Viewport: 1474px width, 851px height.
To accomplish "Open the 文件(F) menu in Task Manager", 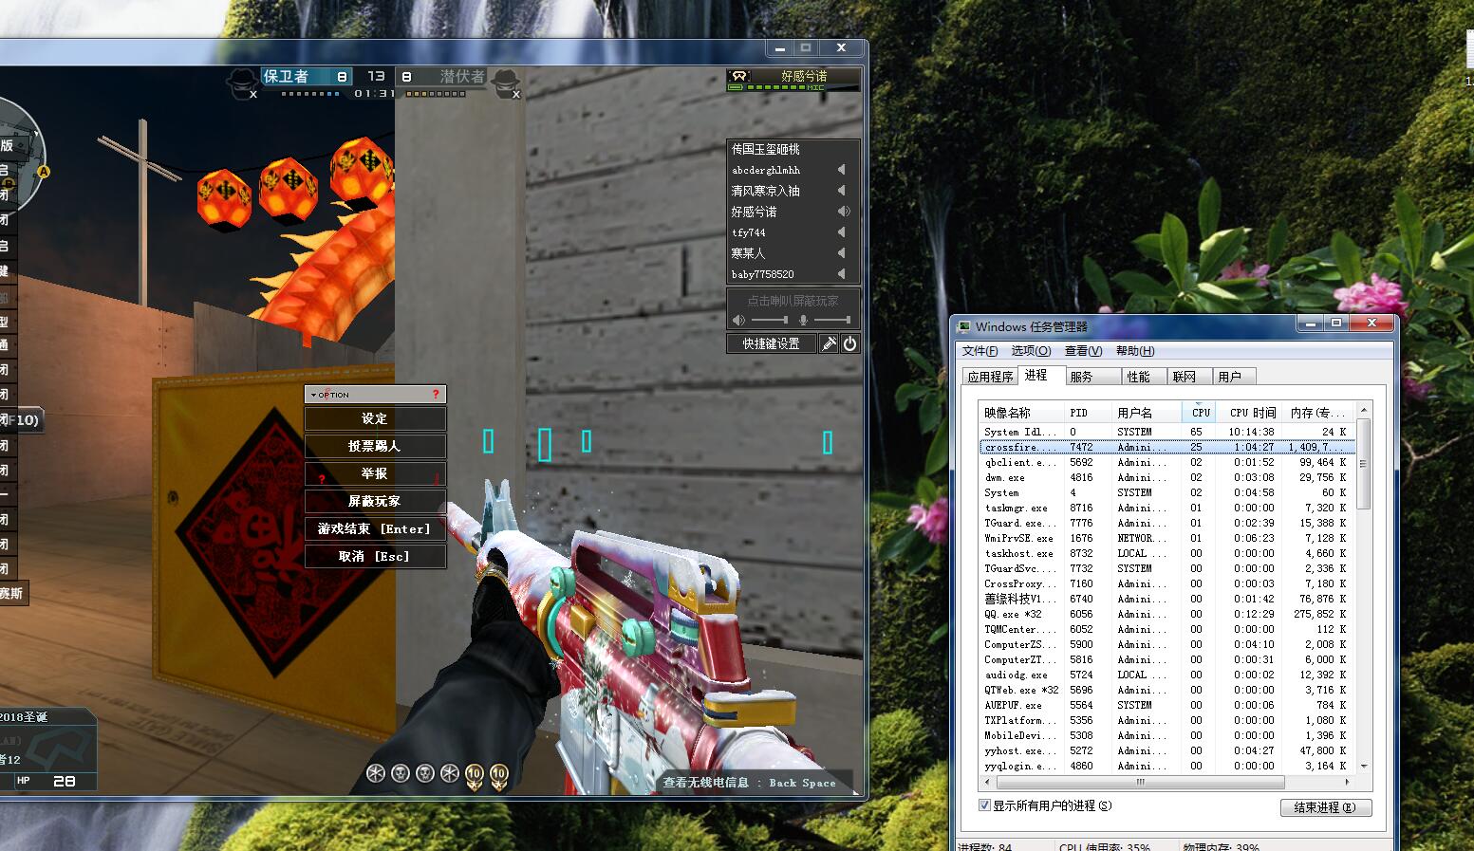I will (x=980, y=351).
